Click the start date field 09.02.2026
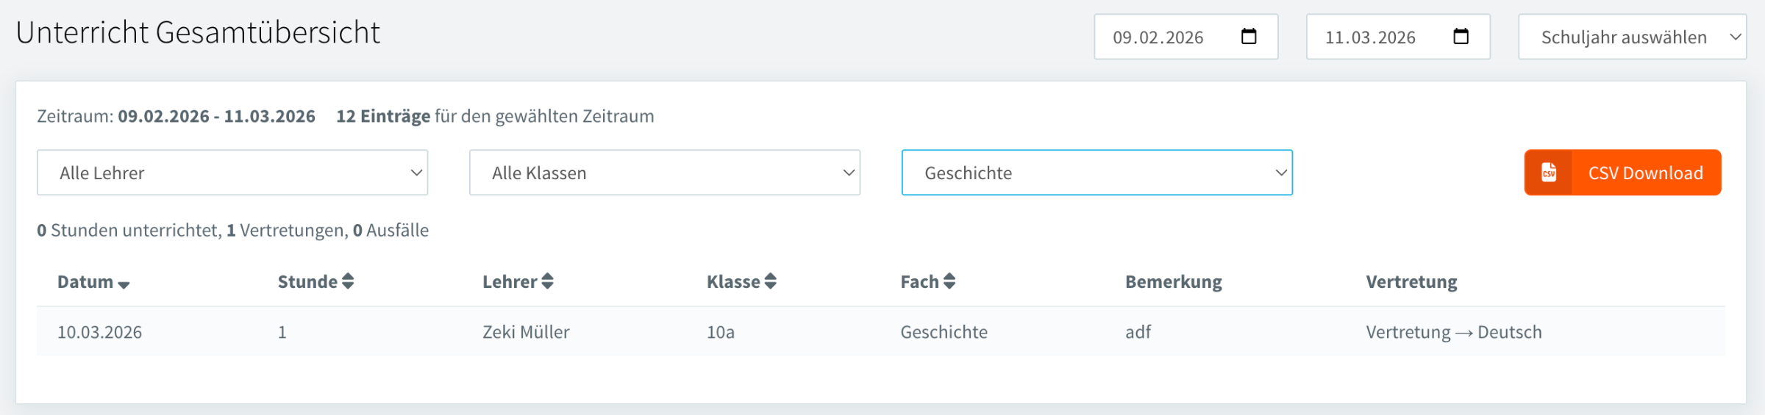The width and height of the screenshot is (1765, 415). click(x=1158, y=37)
